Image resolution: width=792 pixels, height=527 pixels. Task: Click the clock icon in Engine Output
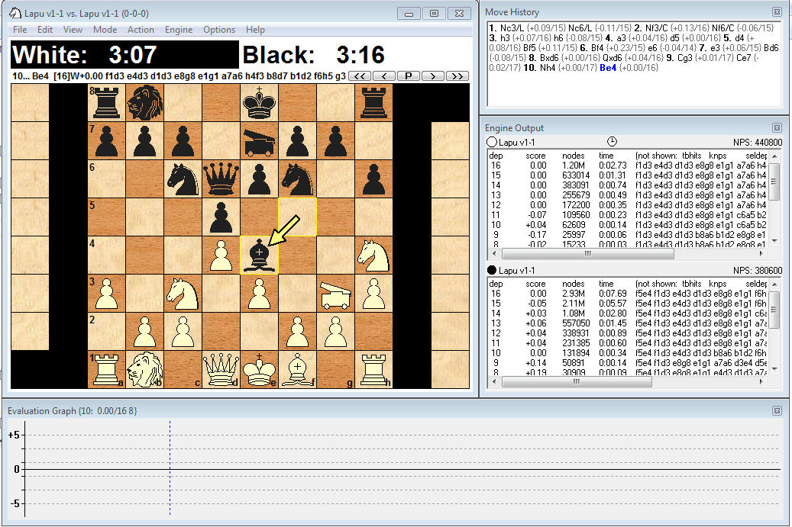click(612, 142)
